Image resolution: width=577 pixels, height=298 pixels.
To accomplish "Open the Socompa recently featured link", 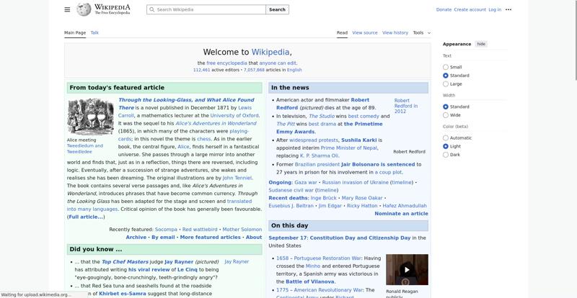I will tap(166, 230).
